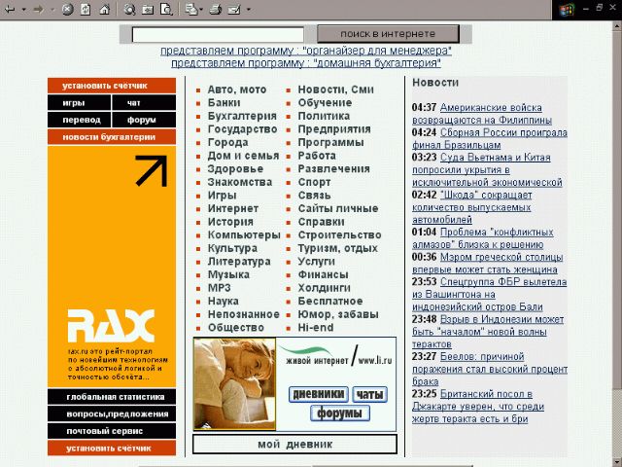The width and height of the screenshot is (622, 467).
Task: Read news 'Сборная России проиграла финал Бразильцам'
Action: coord(490,138)
